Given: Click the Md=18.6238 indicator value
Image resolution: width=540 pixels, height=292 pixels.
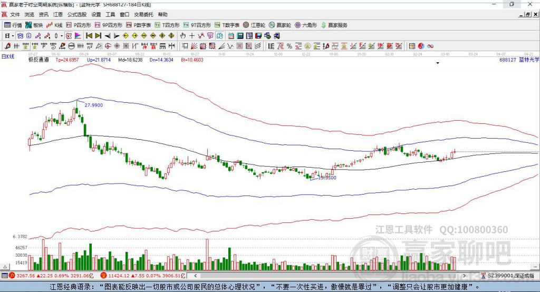Looking at the screenshot, I should (130, 60).
